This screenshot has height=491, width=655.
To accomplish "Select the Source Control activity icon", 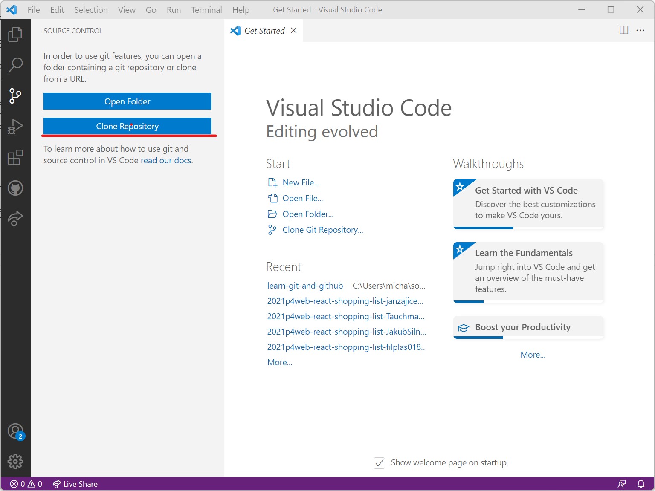I will coord(15,95).
